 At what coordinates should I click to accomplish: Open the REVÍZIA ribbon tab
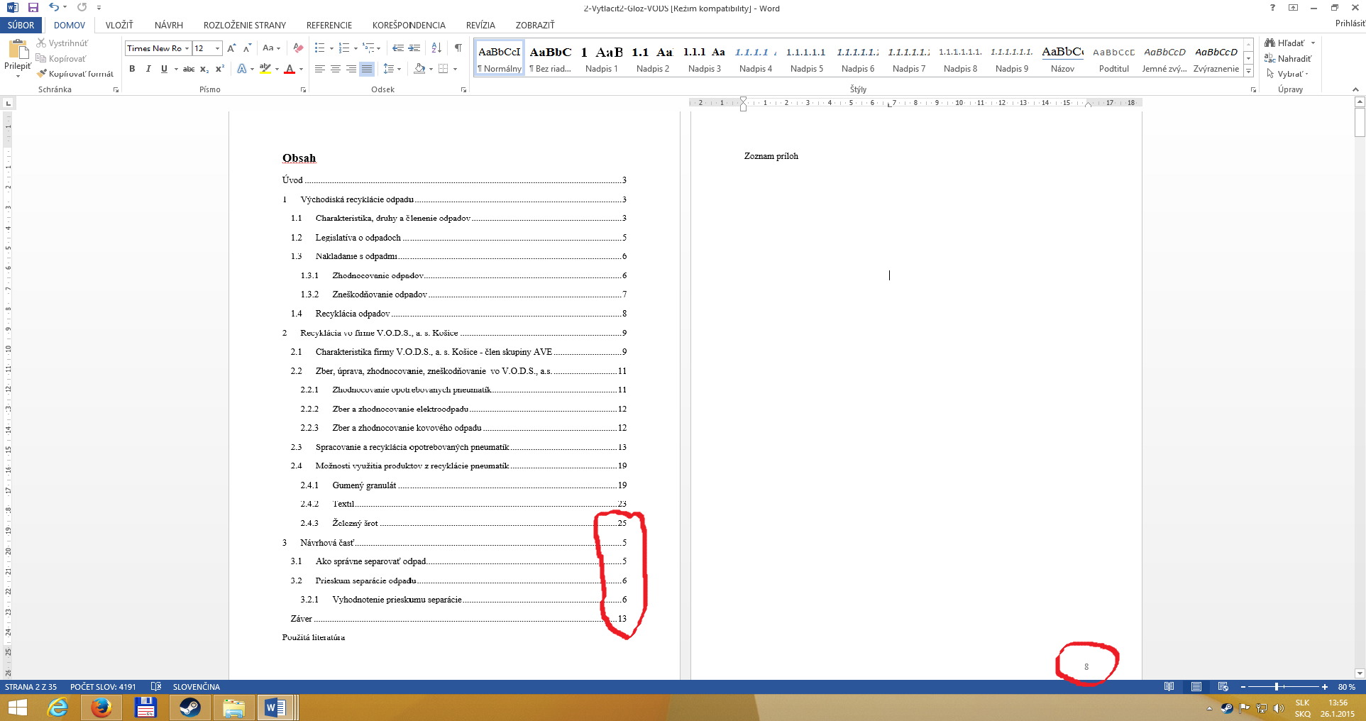(x=480, y=25)
